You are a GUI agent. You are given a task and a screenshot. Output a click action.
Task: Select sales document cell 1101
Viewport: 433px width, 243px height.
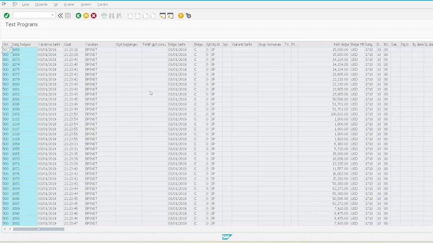pyautogui.click(x=24, y=114)
